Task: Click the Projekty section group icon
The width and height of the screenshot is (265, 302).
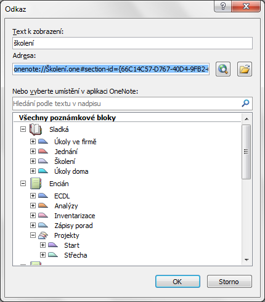Action: 43,235
